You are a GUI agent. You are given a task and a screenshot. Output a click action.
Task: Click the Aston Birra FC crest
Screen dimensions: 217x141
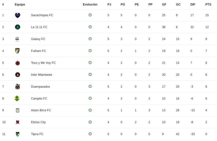18,110
